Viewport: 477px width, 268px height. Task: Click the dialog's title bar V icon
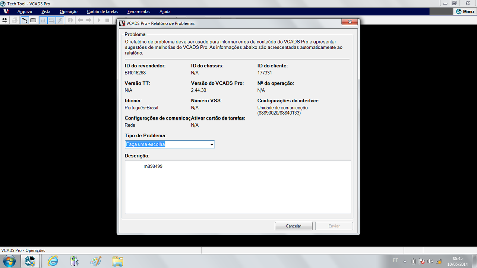121,23
